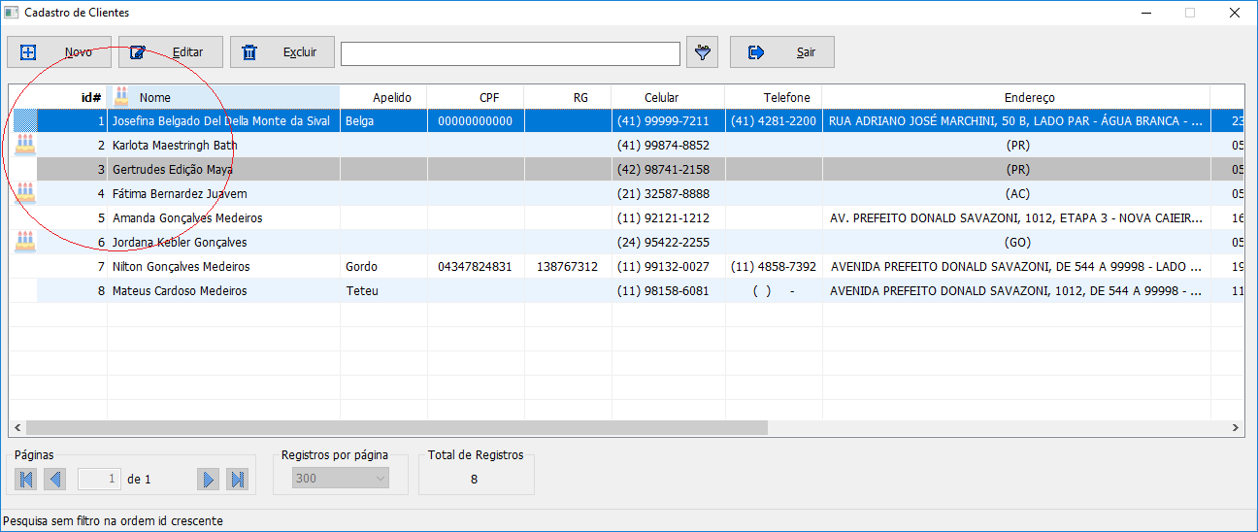Click the Sair button to exit

click(x=781, y=52)
